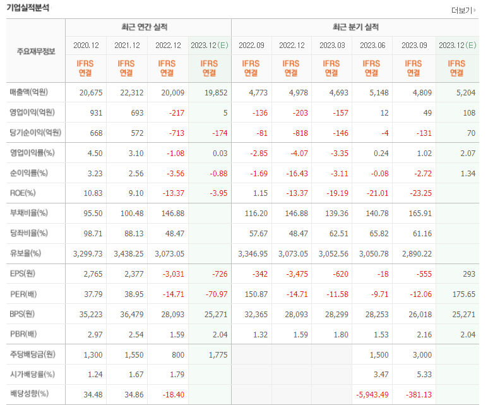The image size is (488, 405).
Task: Click the ROE(%) row label
Action: coord(23,193)
